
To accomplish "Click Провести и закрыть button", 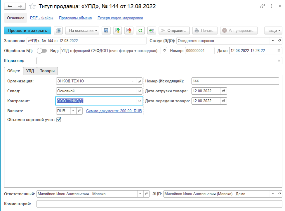I will (27, 30).
